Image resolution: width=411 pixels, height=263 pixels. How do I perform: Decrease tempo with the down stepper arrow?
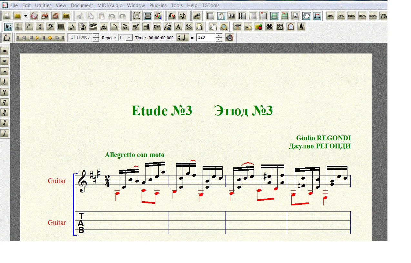(219, 40)
